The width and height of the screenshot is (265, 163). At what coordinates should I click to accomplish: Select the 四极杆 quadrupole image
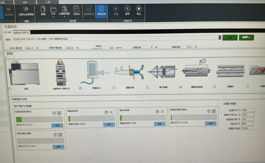pos(230,71)
